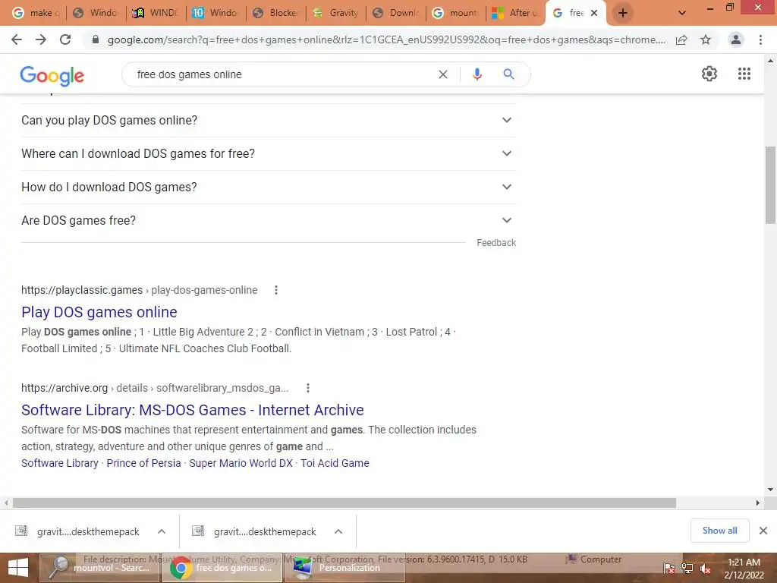Open Action Center flag tray icon
This screenshot has width=777, height=583.
(x=668, y=569)
